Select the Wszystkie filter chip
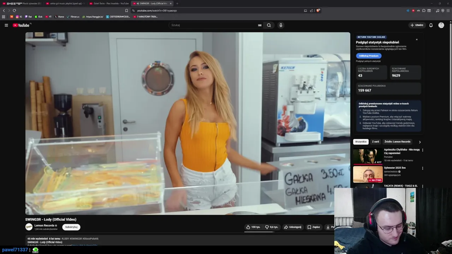The height and width of the screenshot is (254, 452). point(361,142)
